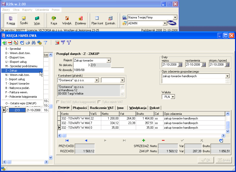The width and height of the screenshot is (236, 172).
Task: Open Kontrah. contractors list
Action: tap(110, 20)
